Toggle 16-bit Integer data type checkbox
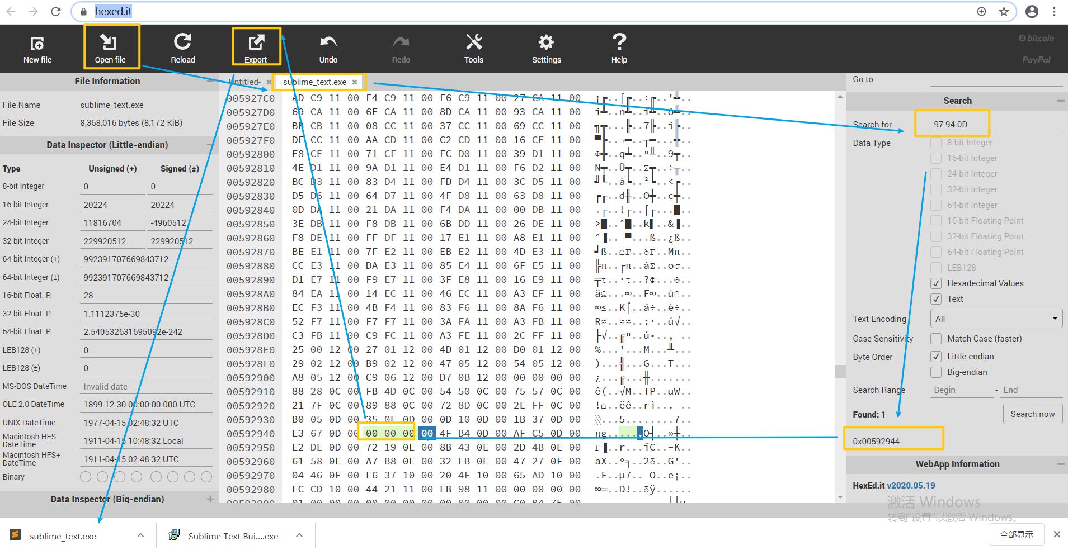 click(936, 158)
